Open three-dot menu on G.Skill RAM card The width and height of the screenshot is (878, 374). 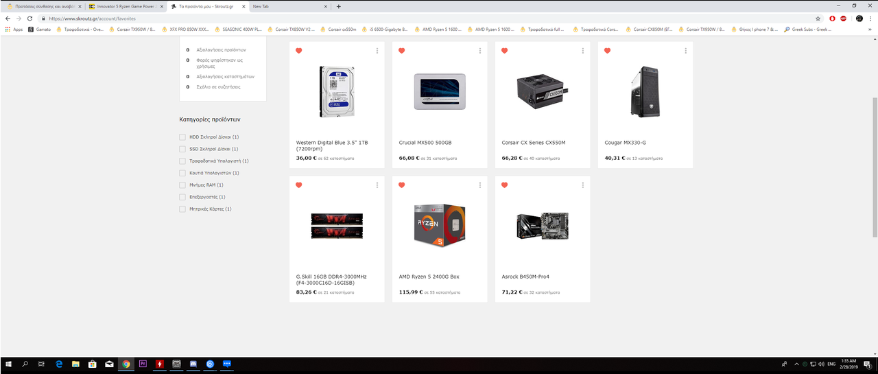point(377,185)
